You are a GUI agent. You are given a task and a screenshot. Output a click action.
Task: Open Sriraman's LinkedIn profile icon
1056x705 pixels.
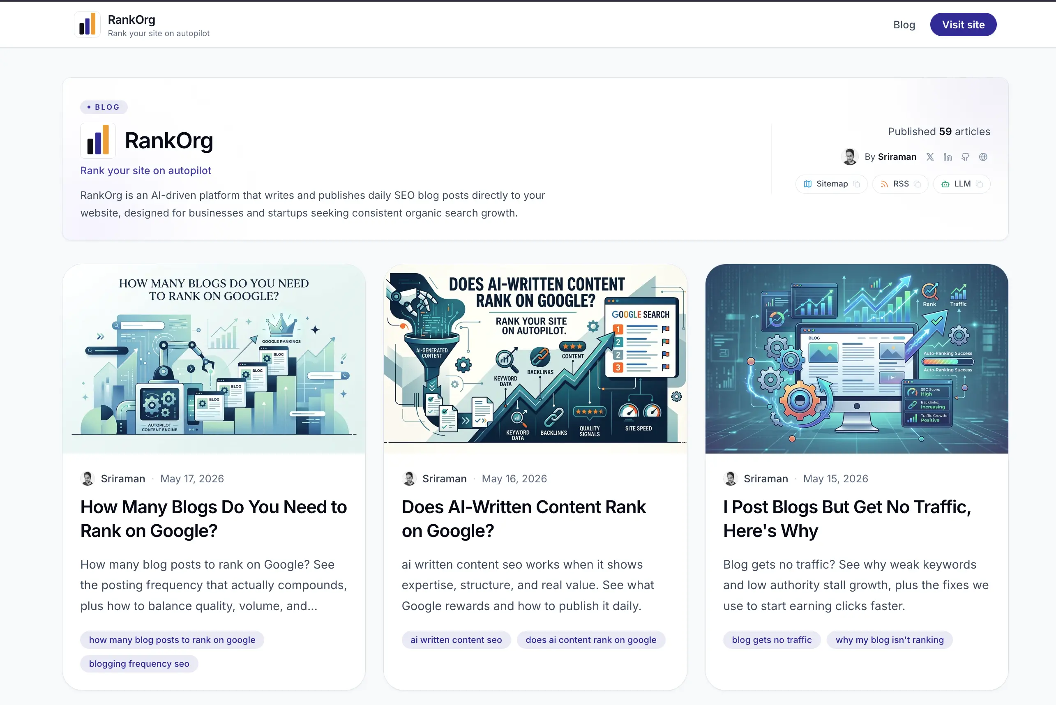(948, 157)
